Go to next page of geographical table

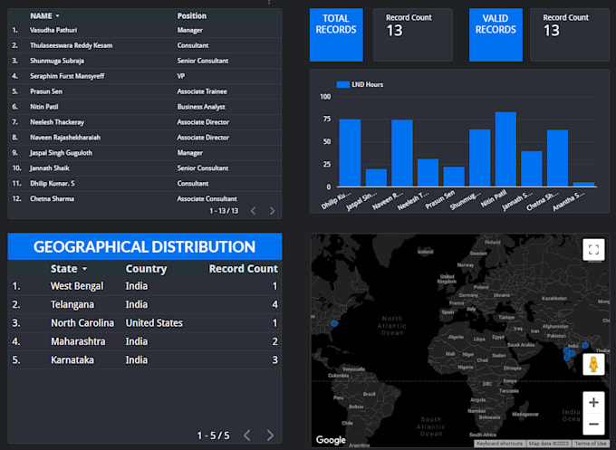click(270, 436)
